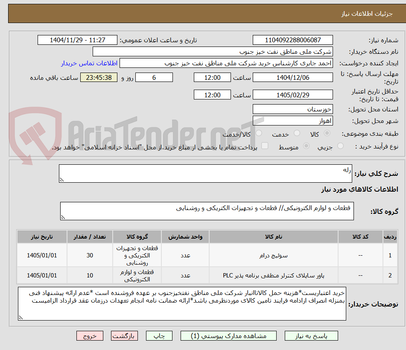
Task: Select the خدمت radio button
Action: [297, 133]
